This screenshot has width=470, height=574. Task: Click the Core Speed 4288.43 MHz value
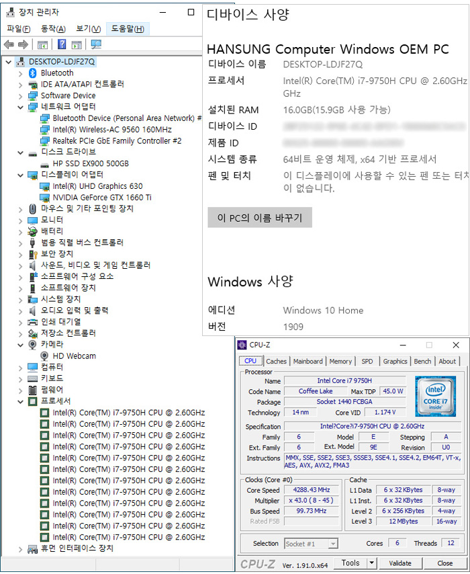tap(312, 490)
